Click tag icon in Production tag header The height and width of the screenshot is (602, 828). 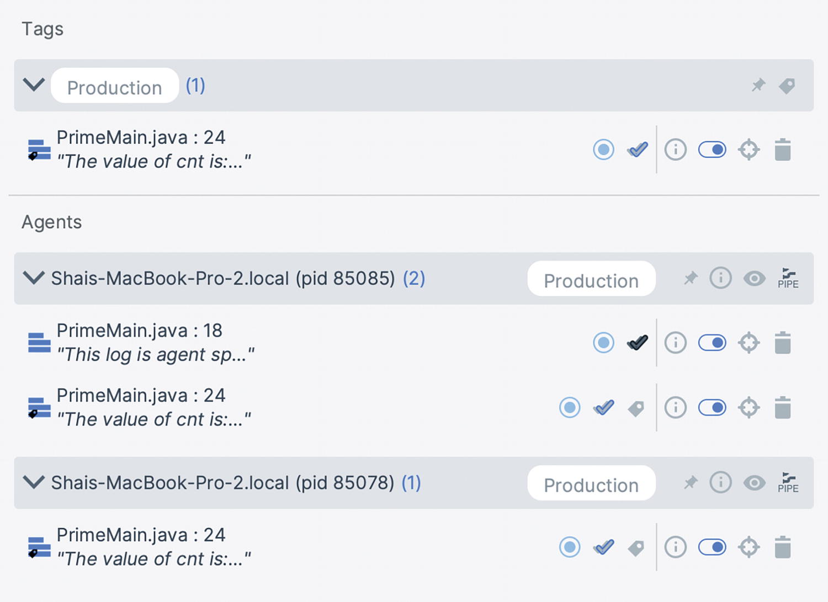[787, 86]
